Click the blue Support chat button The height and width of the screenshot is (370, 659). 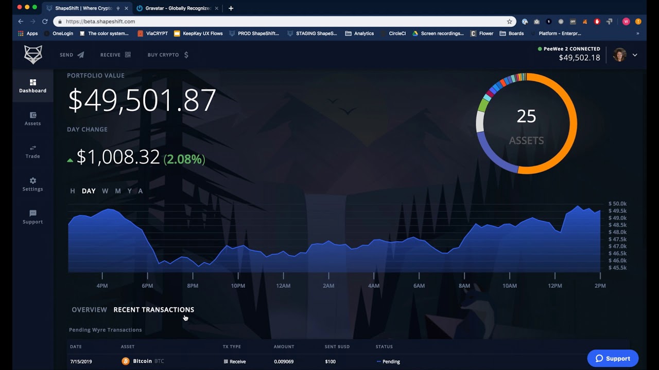613,358
